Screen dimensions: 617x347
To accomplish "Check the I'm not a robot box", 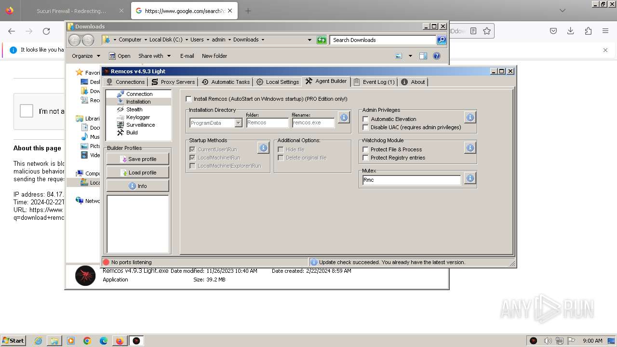I will 26,111.
